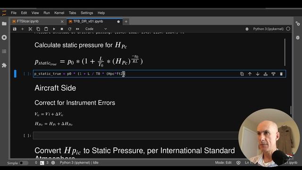Interrupt the kernel with the stop icon
The width and height of the screenshot is (302, 170).
point(62,29)
